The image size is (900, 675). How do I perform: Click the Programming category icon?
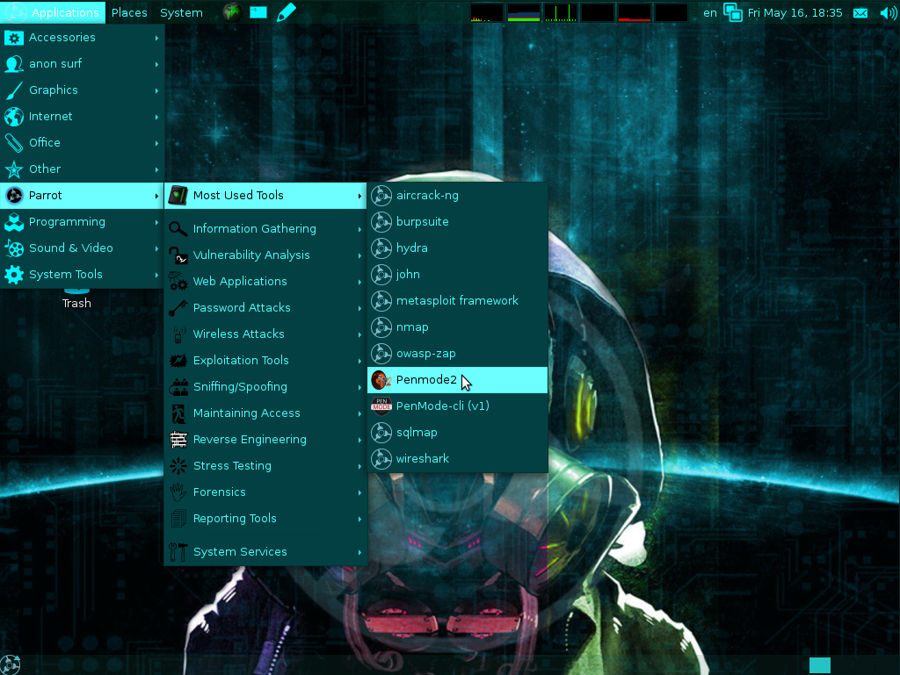pyautogui.click(x=14, y=222)
